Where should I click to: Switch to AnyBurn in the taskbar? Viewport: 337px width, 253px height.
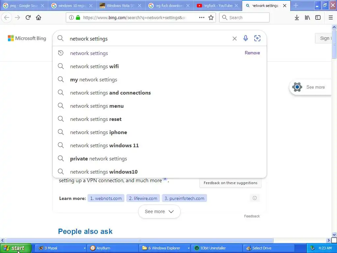click(113, 248)
